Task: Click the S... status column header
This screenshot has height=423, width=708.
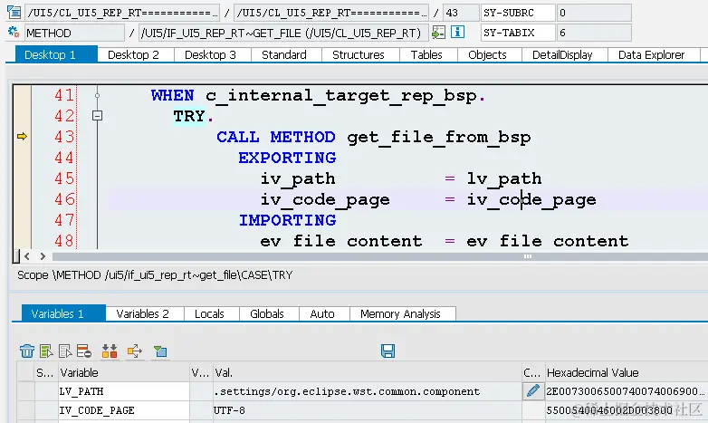Action: (46, 372)
